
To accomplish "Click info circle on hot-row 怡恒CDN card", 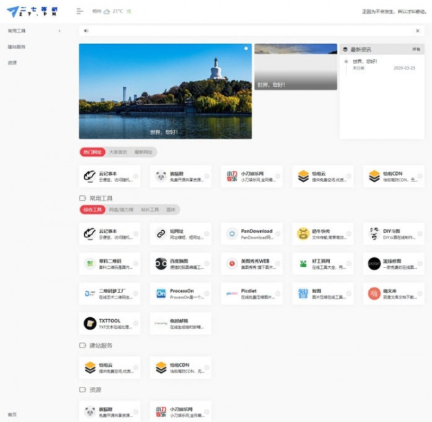I will (x=420, y=176).
